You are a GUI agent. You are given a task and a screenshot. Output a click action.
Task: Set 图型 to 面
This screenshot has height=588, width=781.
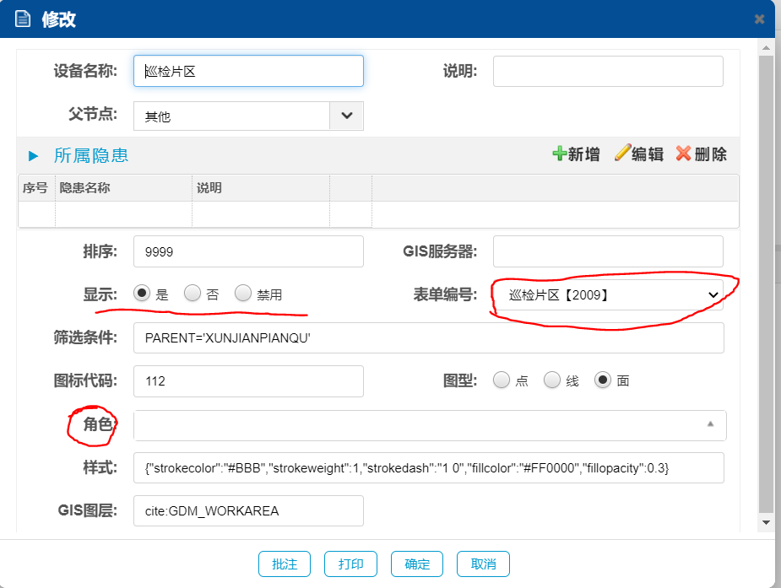(603, 380)
